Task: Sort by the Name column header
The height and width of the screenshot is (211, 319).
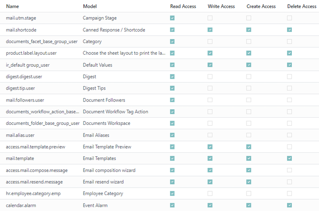Action: click(x=13, y=6)
